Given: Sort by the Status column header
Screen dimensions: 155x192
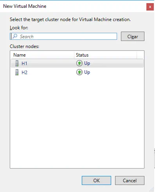Looking at the screenshot, I should (x=105, y=55).
